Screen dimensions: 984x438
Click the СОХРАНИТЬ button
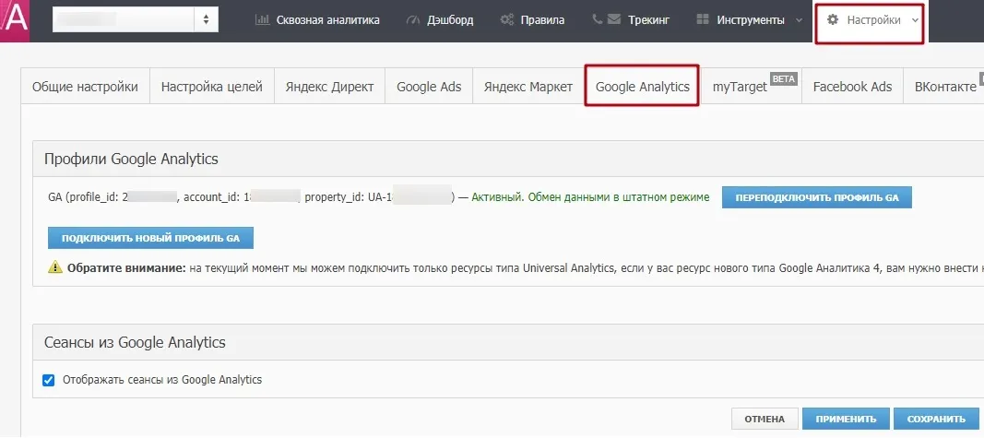[936, 420]
